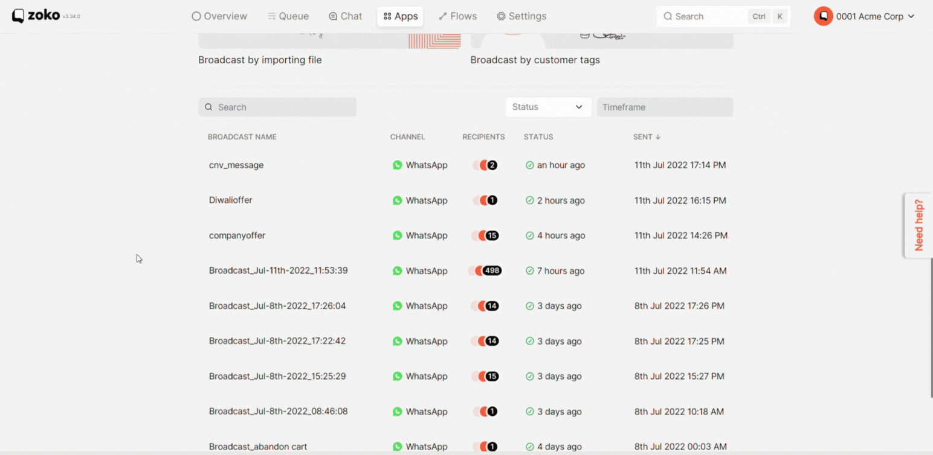This screenshot has height=455, width=933.
Task: Click the 8th Jul 2022 10:18 AM date
Action: [x=679, y=412]
